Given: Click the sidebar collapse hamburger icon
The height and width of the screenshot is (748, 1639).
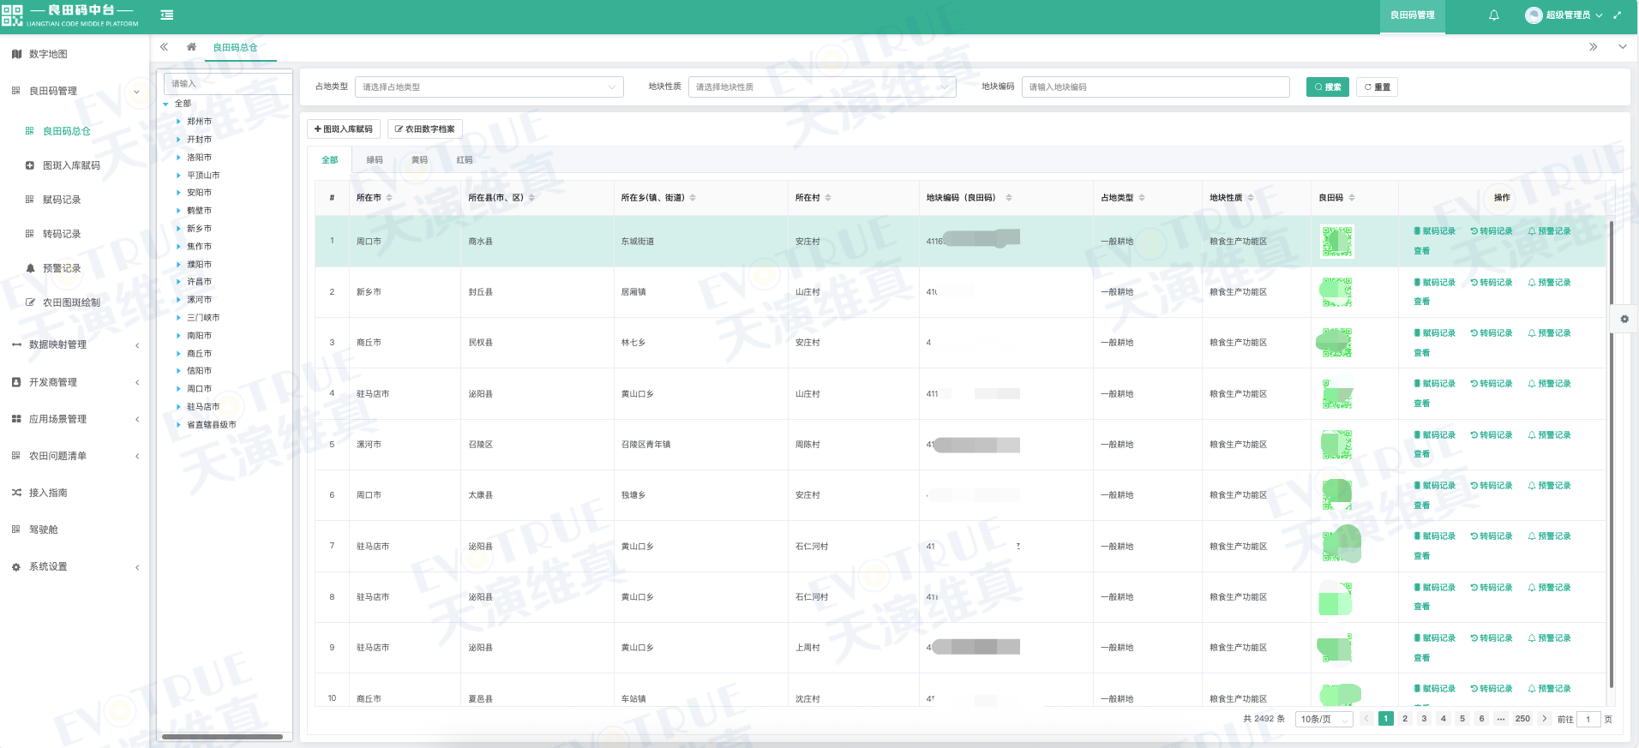Looking at the screenshot, I should pos(167,15).
